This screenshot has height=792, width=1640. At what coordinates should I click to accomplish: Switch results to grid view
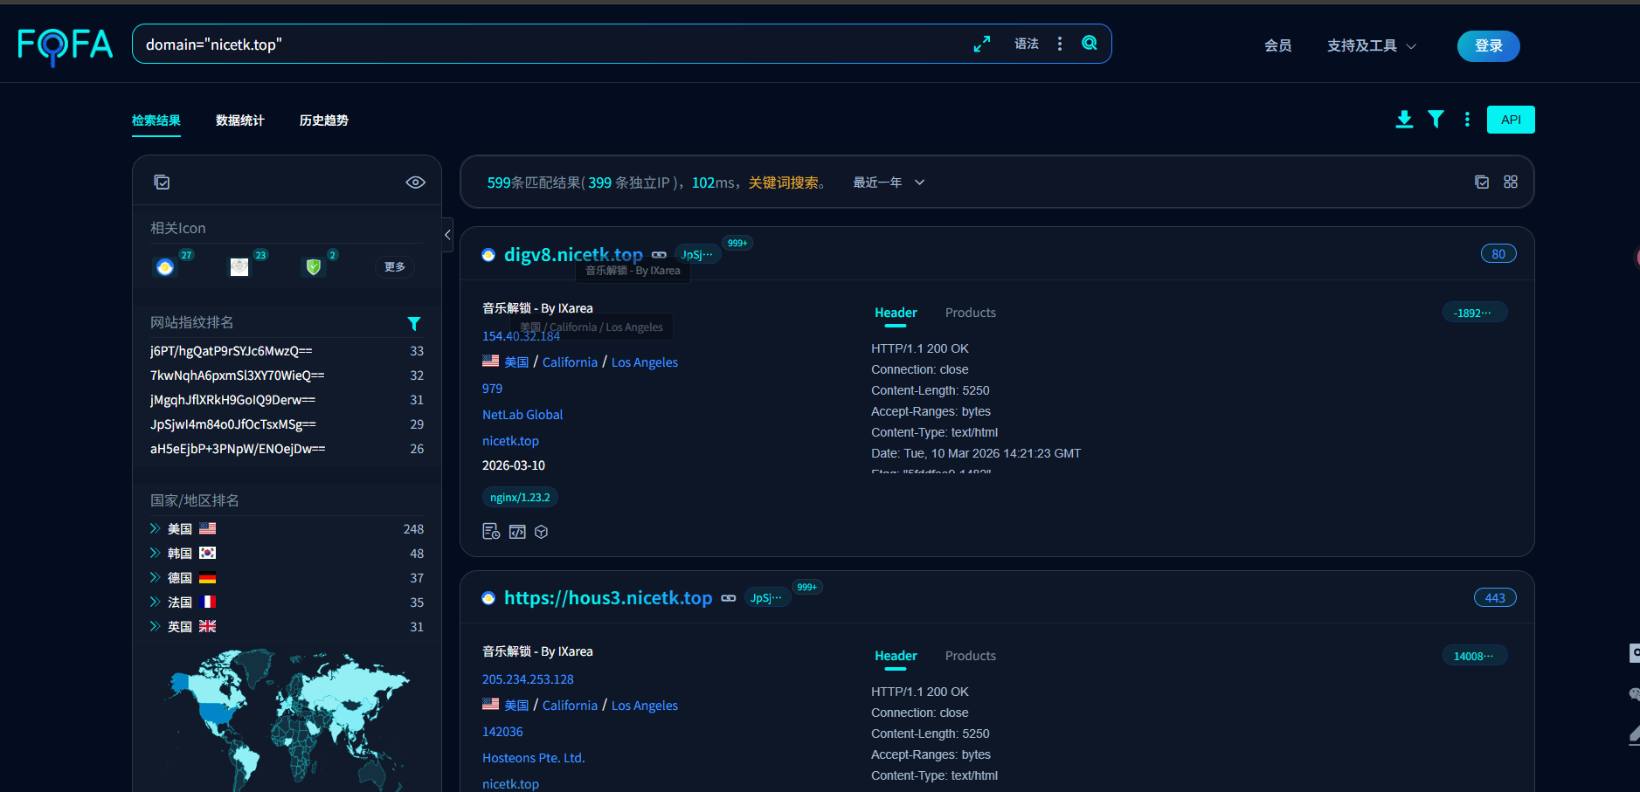point(1511,182)
